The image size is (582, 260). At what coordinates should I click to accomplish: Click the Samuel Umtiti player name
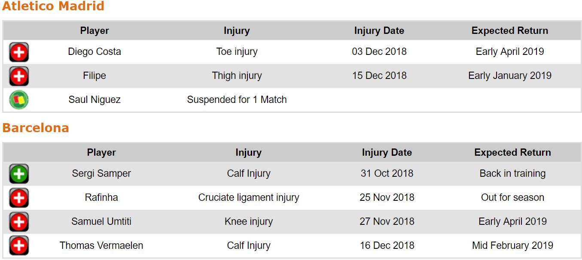(x=101, y=222)
